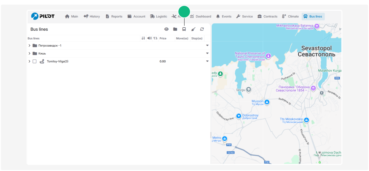The image size is (369, 171).
Task: Click the Bus lines panel title
Action: pos(39,29)
